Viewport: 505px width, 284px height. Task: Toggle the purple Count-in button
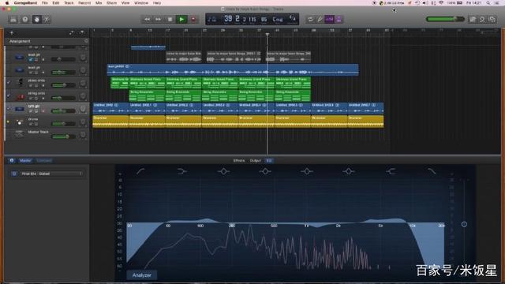point(329,19)
